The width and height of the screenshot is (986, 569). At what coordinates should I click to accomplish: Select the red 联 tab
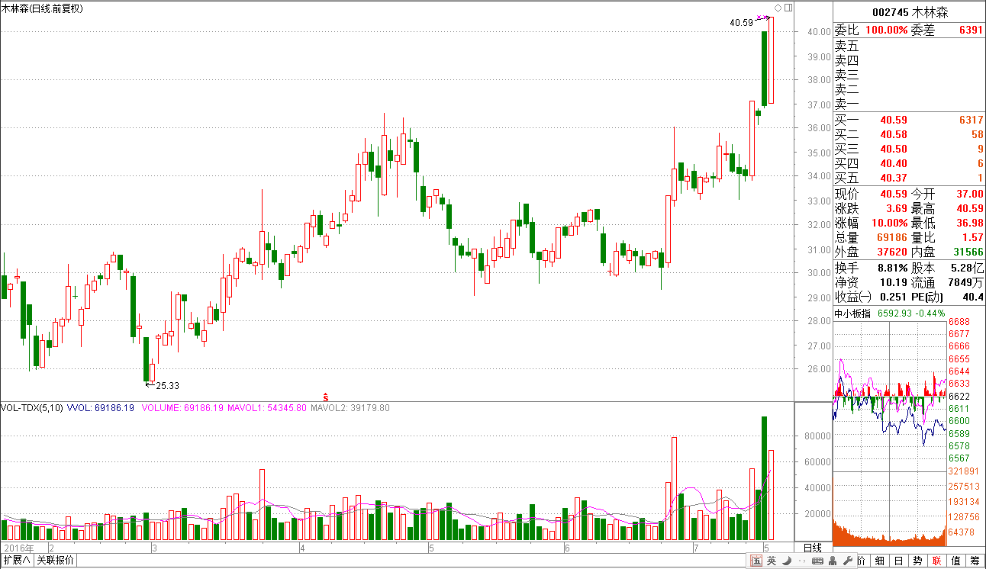937,561
